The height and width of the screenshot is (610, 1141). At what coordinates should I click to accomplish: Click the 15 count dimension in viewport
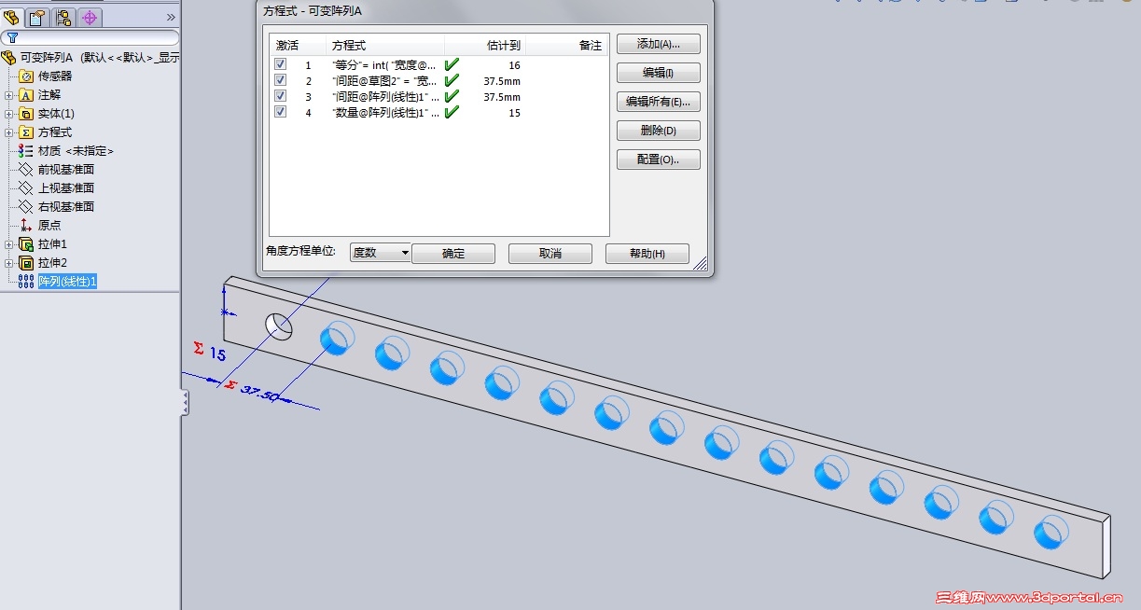pyautogui.click(x=217, y=354)
